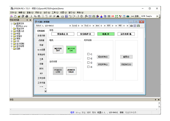Open the 工具 menu

[55, 12]
